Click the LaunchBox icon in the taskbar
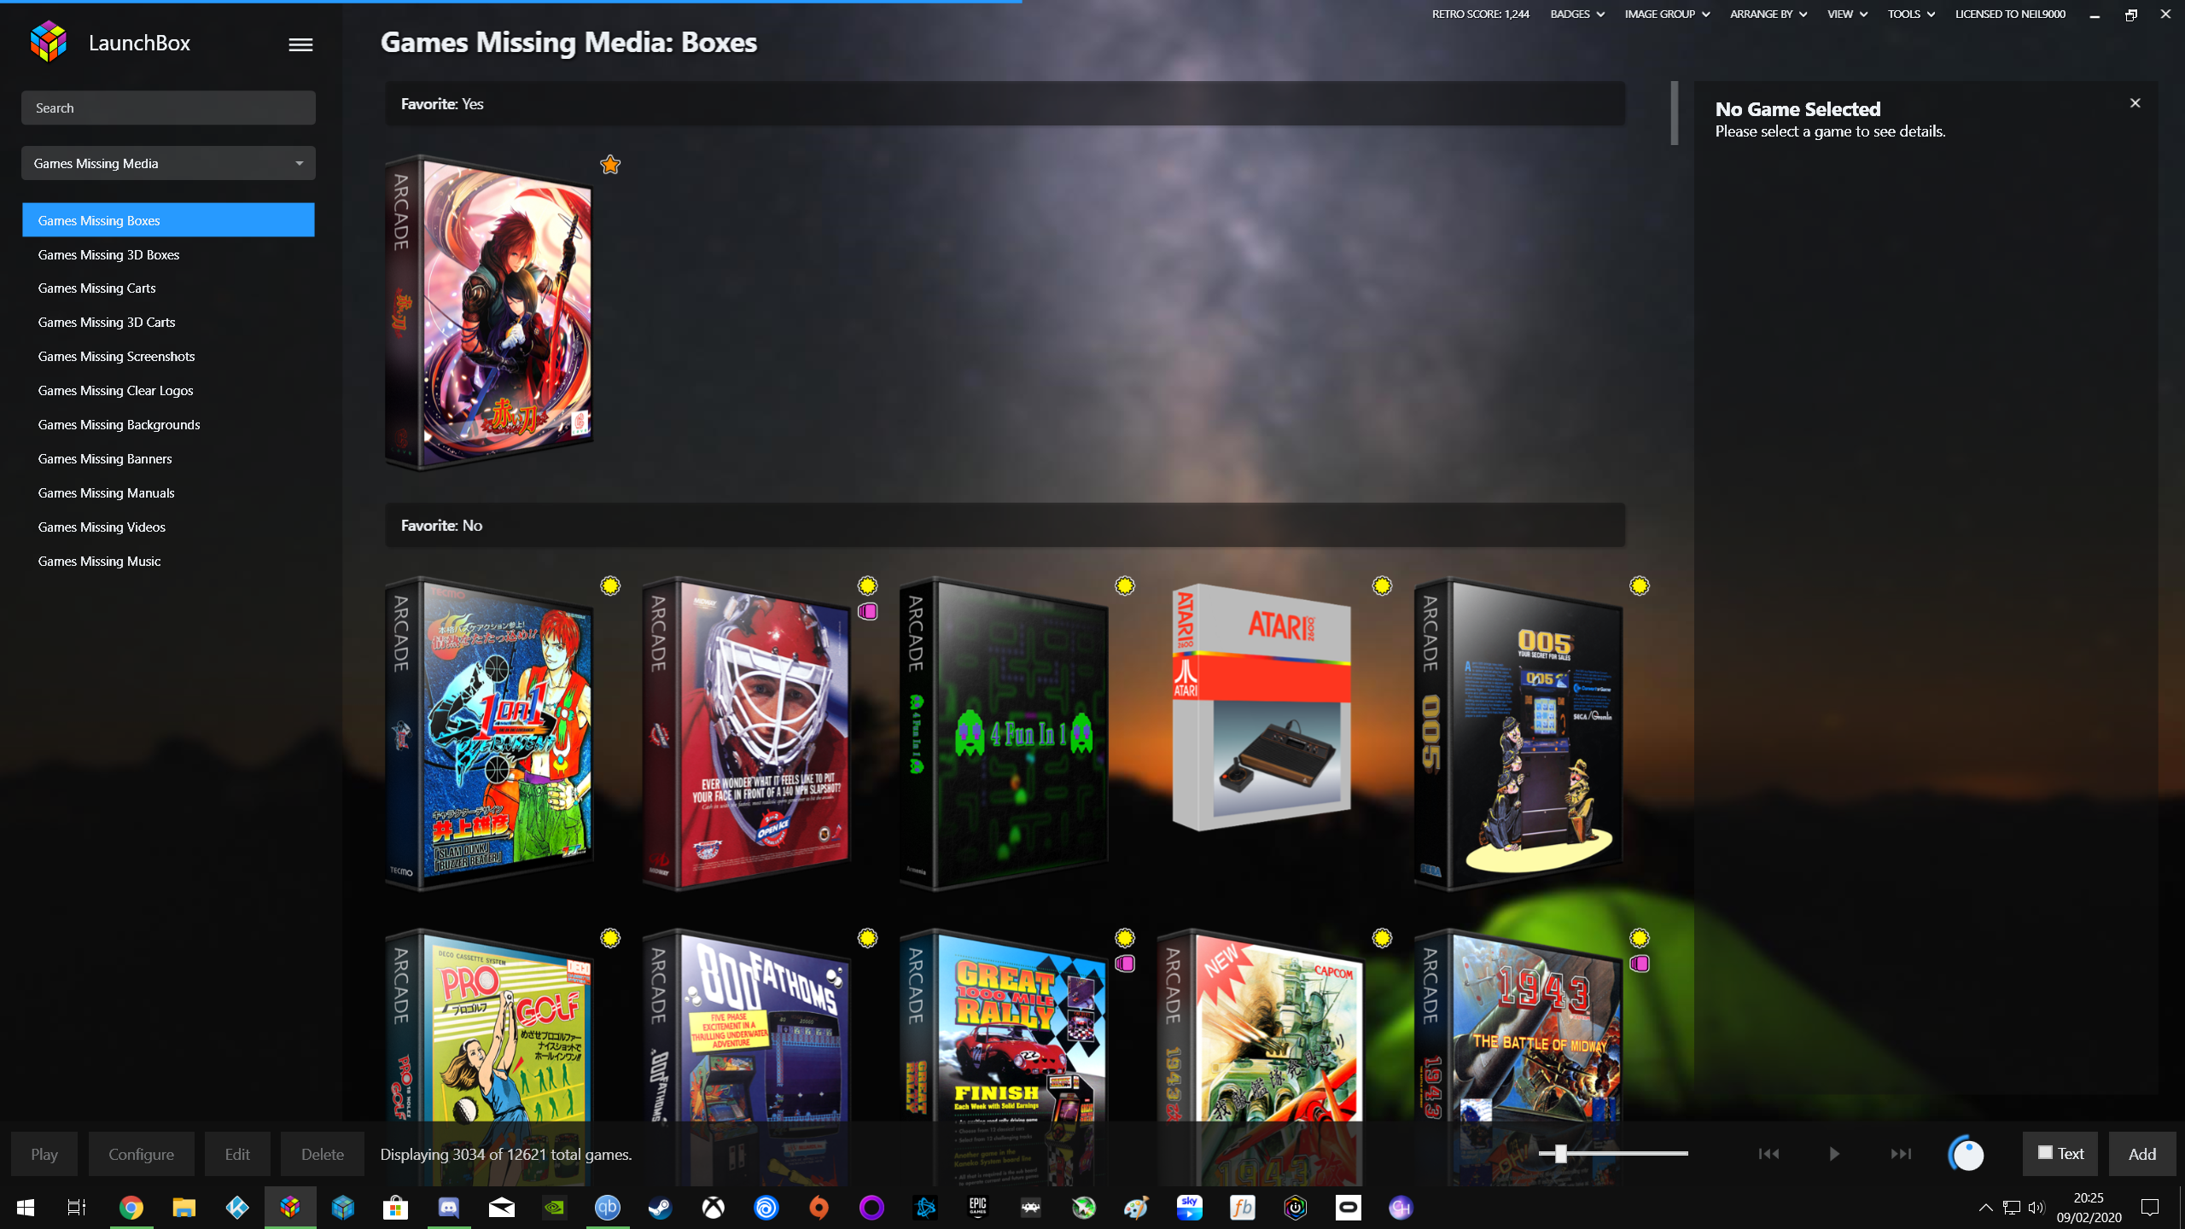Image resolution: width=2185 pixels, height=1229 pixels. point(290,1208)
